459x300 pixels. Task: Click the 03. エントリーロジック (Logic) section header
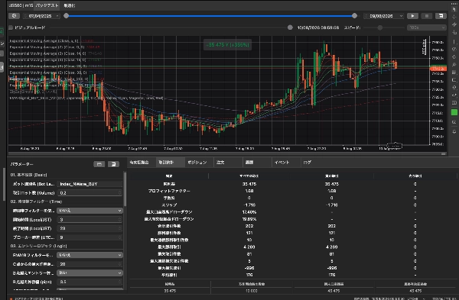coord(39,246)
